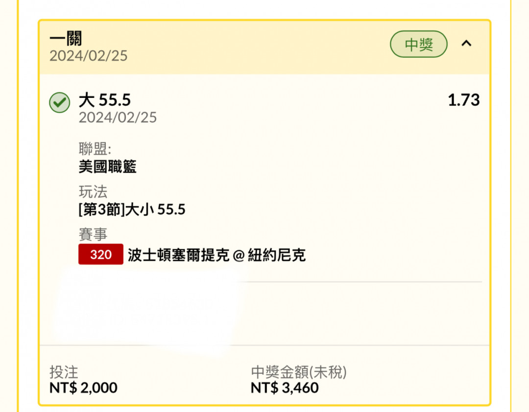Click the 投注 label
Screen dimensions: 529x412
click(64, 372)
